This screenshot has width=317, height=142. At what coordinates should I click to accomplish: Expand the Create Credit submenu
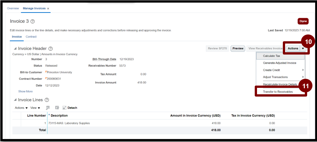280,70
